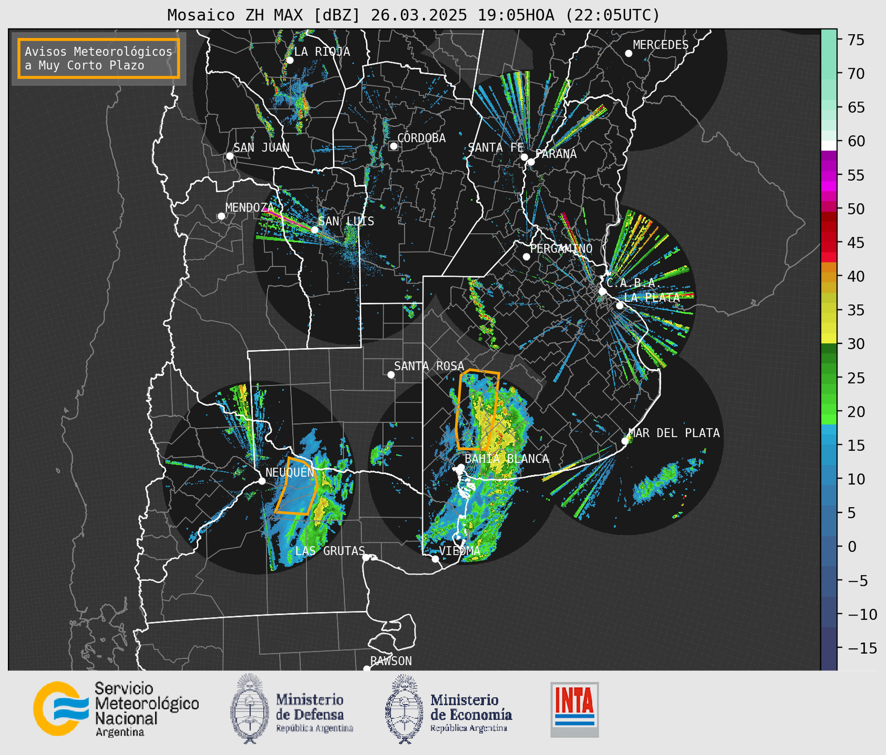Click the MENDOZA city marker dot
886x755 pixels.
point(221,216)
